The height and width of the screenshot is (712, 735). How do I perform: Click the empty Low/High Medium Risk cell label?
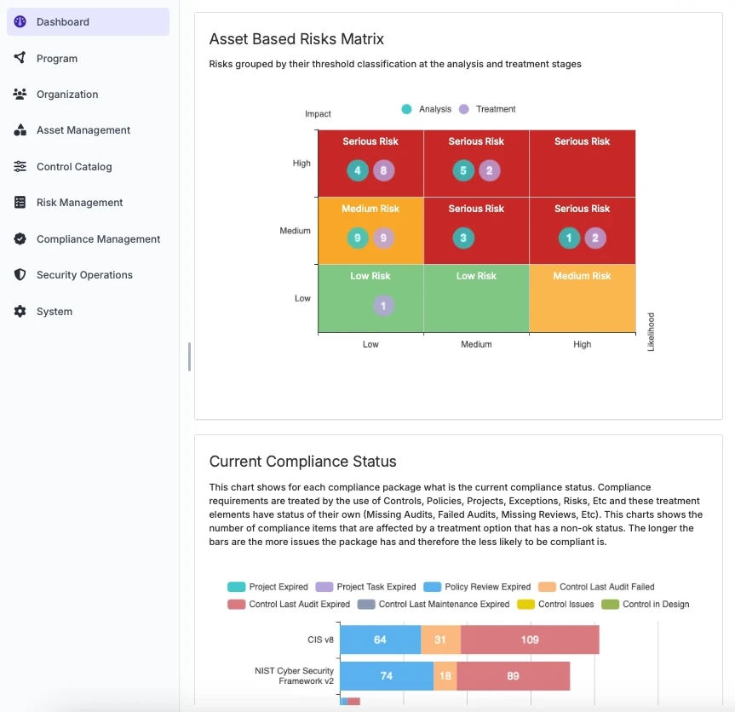(x=583, y=276)
